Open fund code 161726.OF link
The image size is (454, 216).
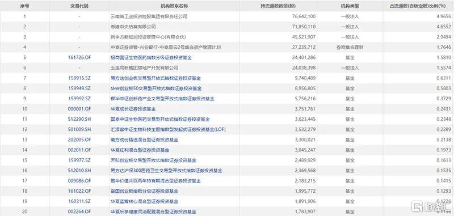pos(79,57)
